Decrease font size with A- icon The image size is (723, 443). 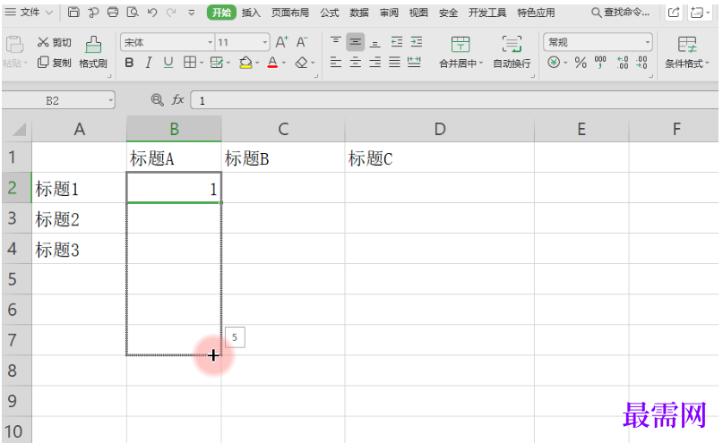pyautogui.click(x=302, y=42)
